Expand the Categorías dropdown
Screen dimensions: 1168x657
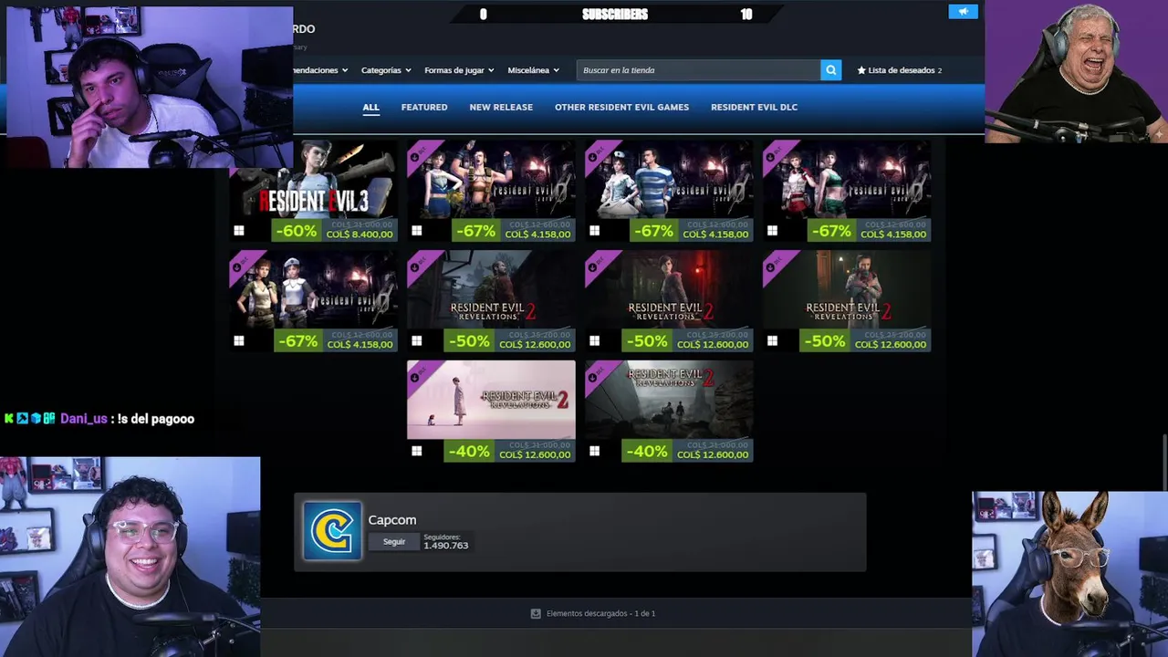click(x=386, y=70)
